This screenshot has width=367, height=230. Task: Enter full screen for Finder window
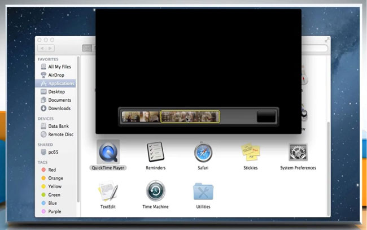click(x=327, y=40)
